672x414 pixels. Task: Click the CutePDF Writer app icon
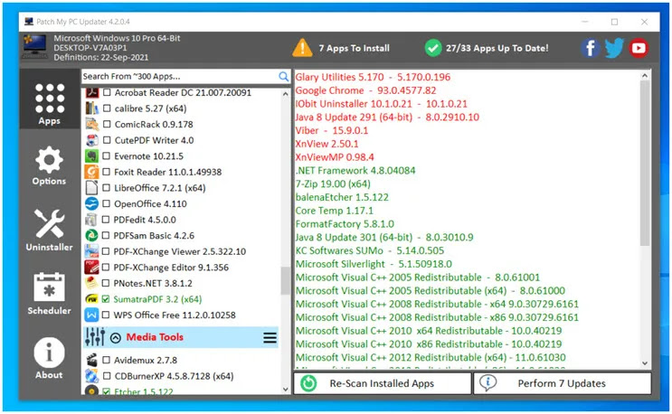click(91, 140)
